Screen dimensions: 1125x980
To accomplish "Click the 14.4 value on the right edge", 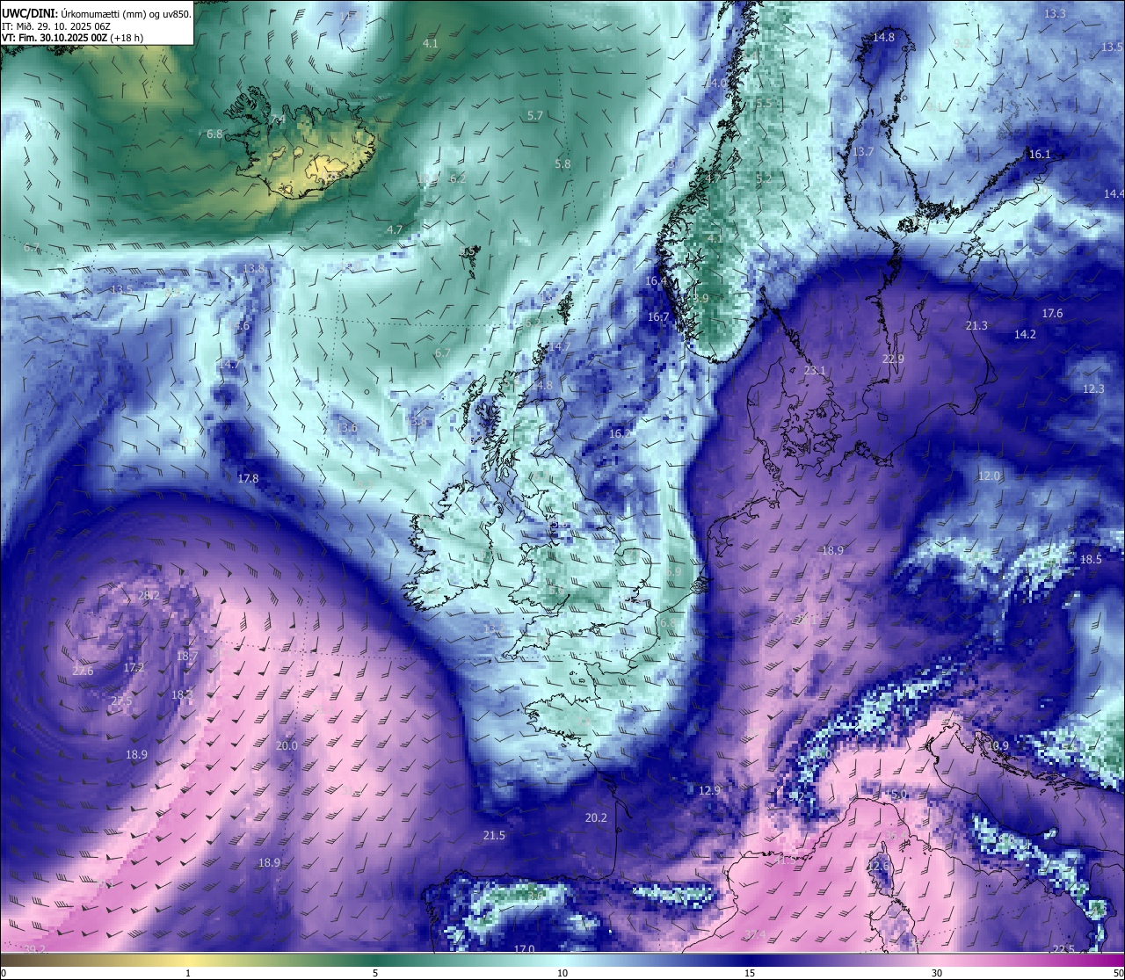I will click(1114, 194).
